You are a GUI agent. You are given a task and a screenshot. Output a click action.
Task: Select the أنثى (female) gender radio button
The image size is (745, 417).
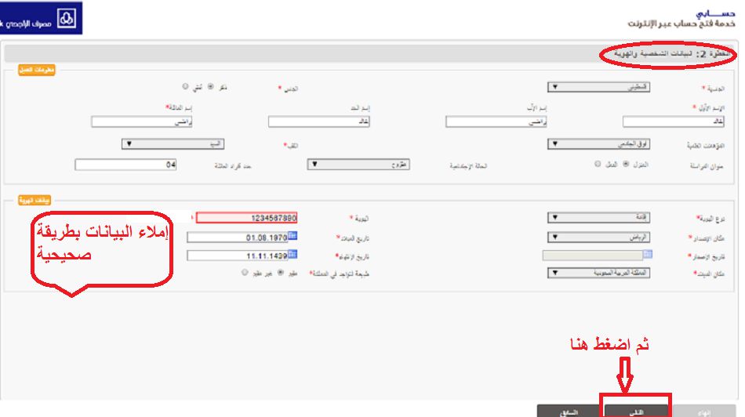185,87
